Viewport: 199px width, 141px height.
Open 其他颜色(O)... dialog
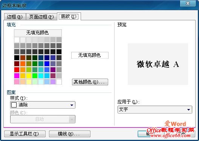coord(90,82)
